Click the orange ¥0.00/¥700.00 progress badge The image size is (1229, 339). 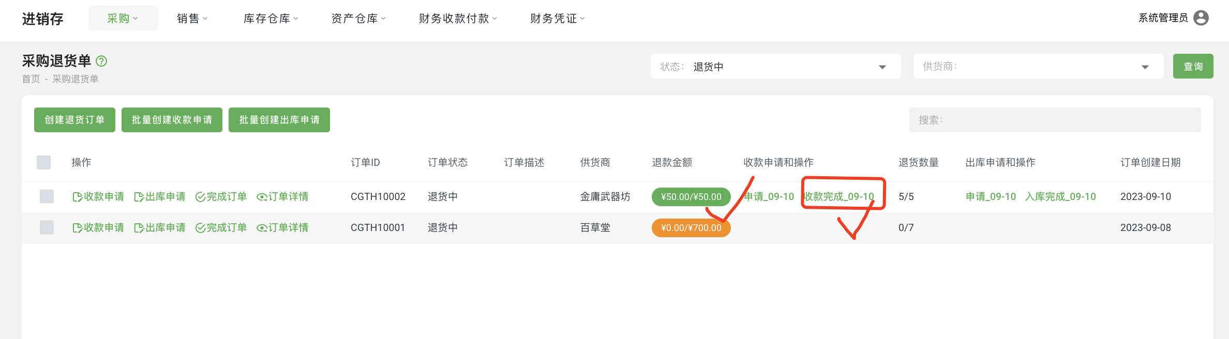(x=691, y=227)
